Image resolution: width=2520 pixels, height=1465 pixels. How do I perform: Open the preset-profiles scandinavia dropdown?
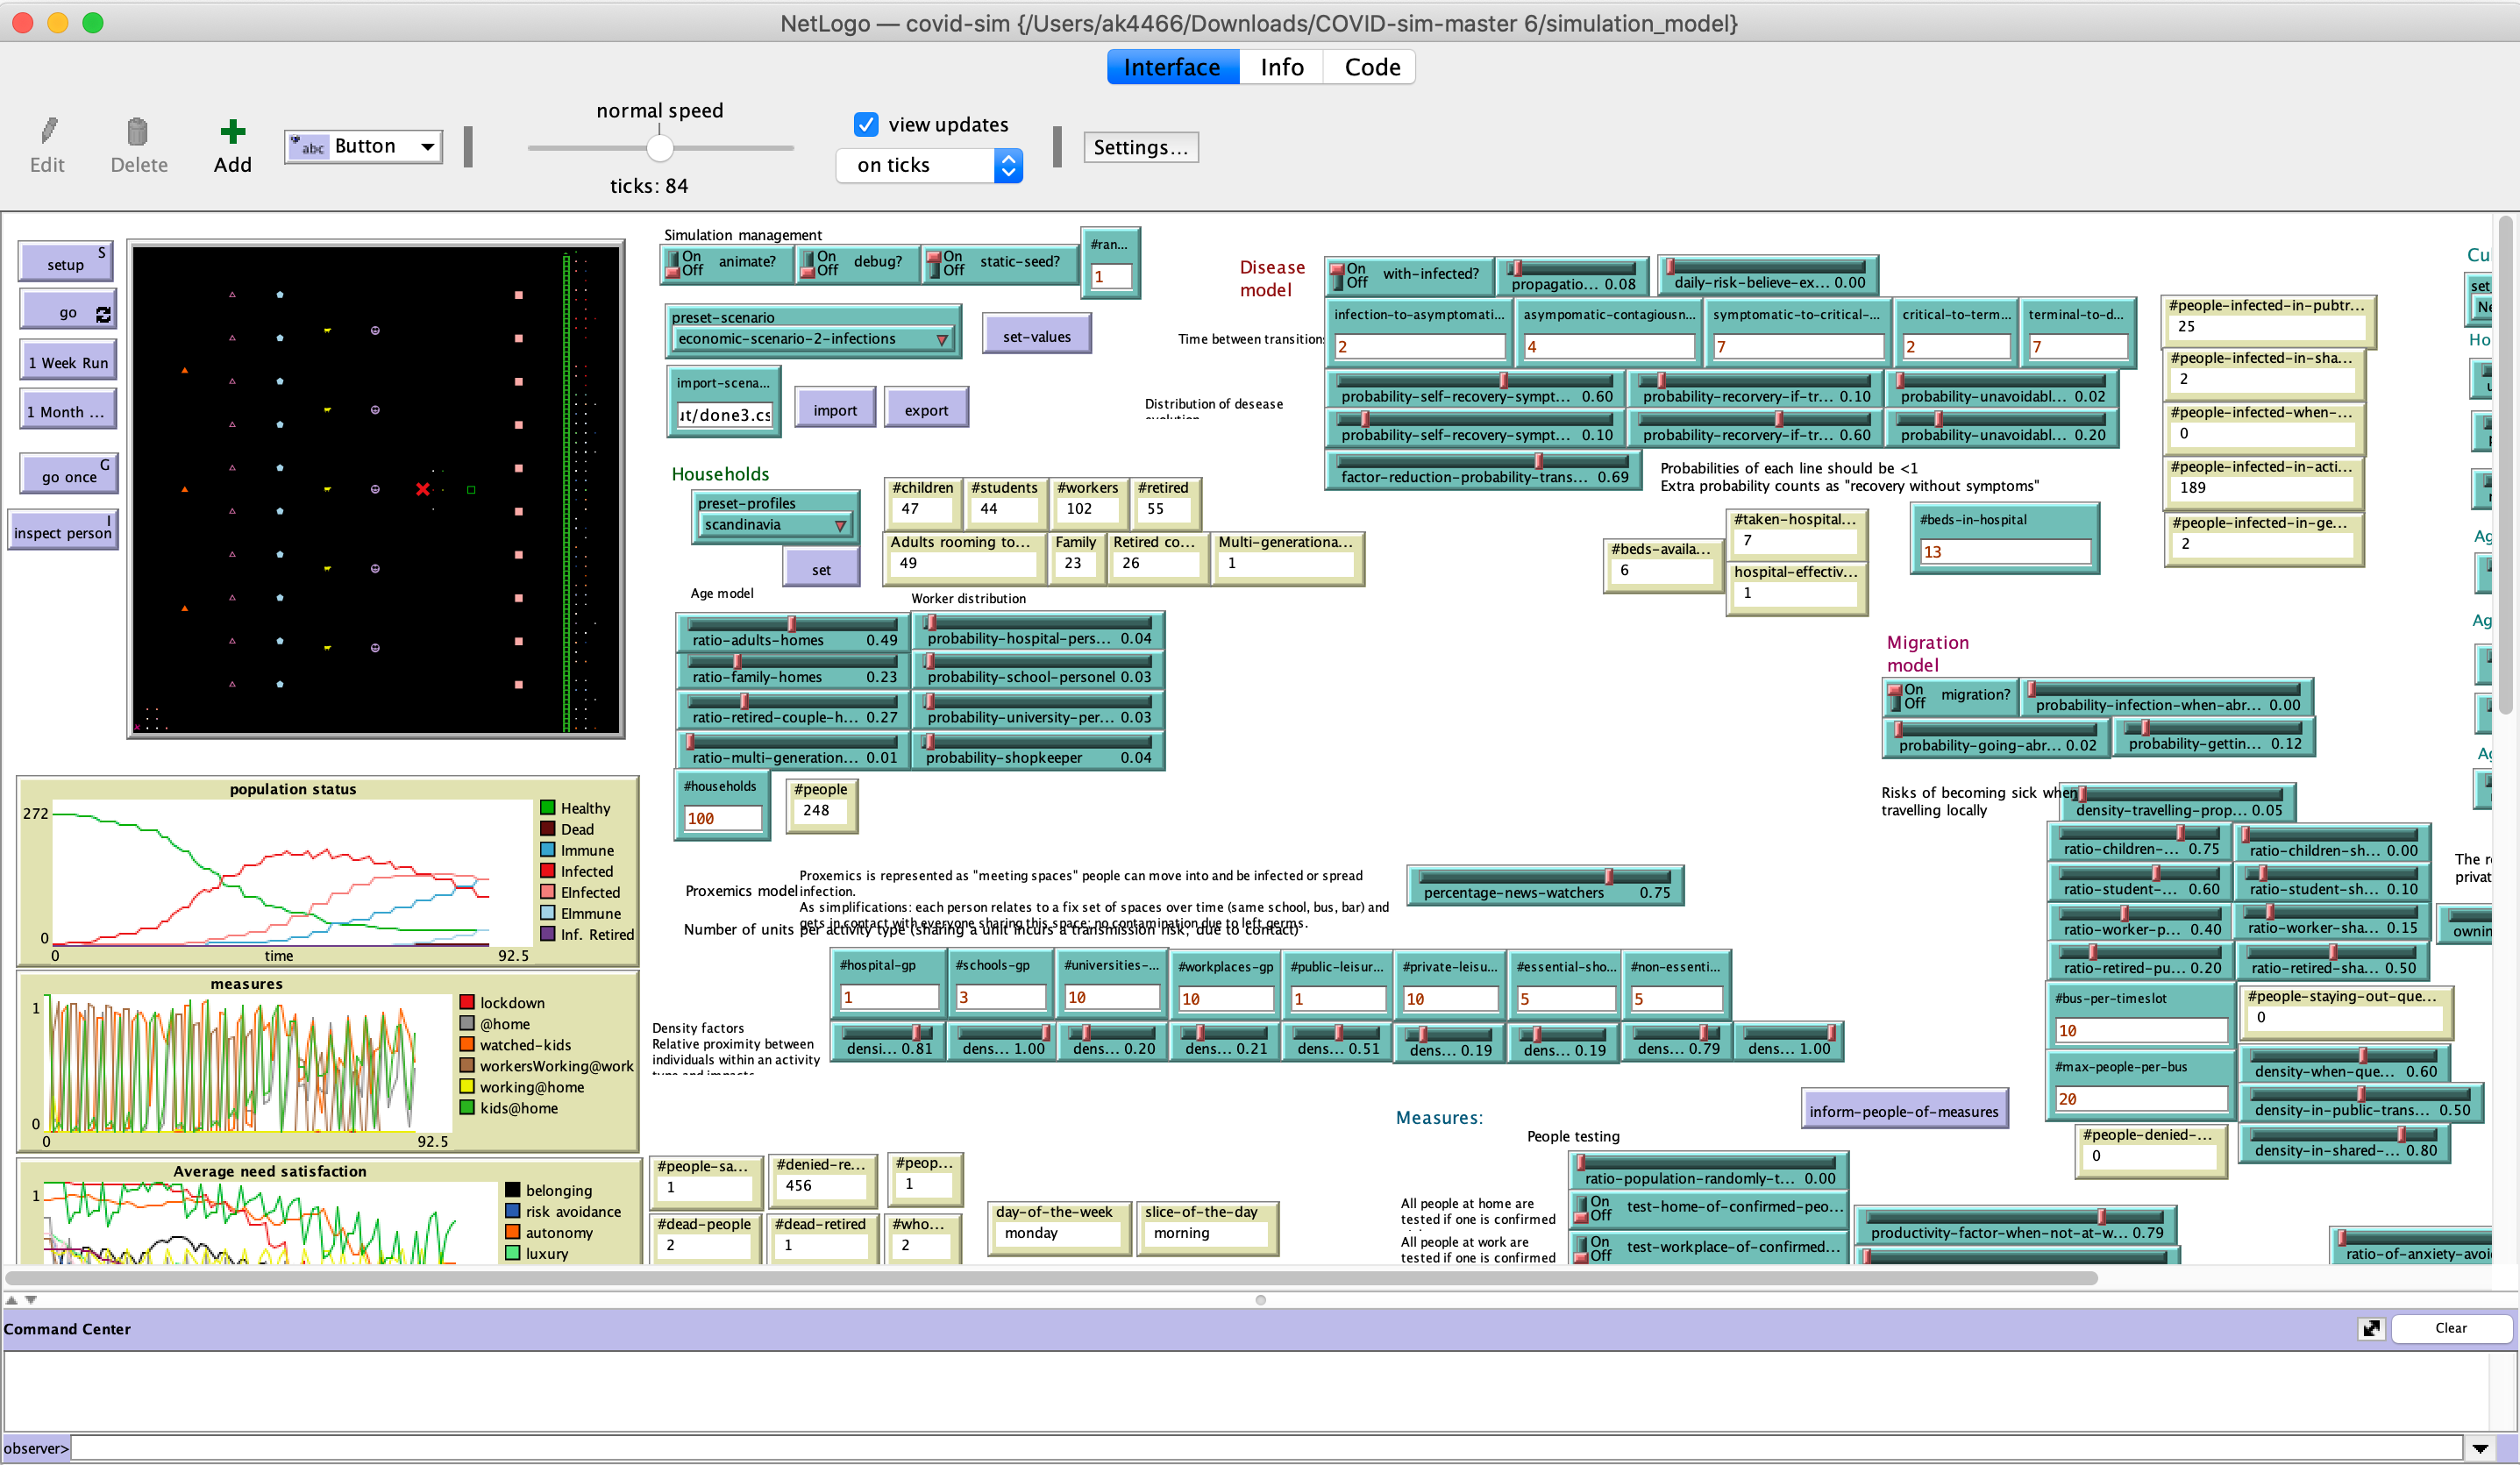point(776,525)
